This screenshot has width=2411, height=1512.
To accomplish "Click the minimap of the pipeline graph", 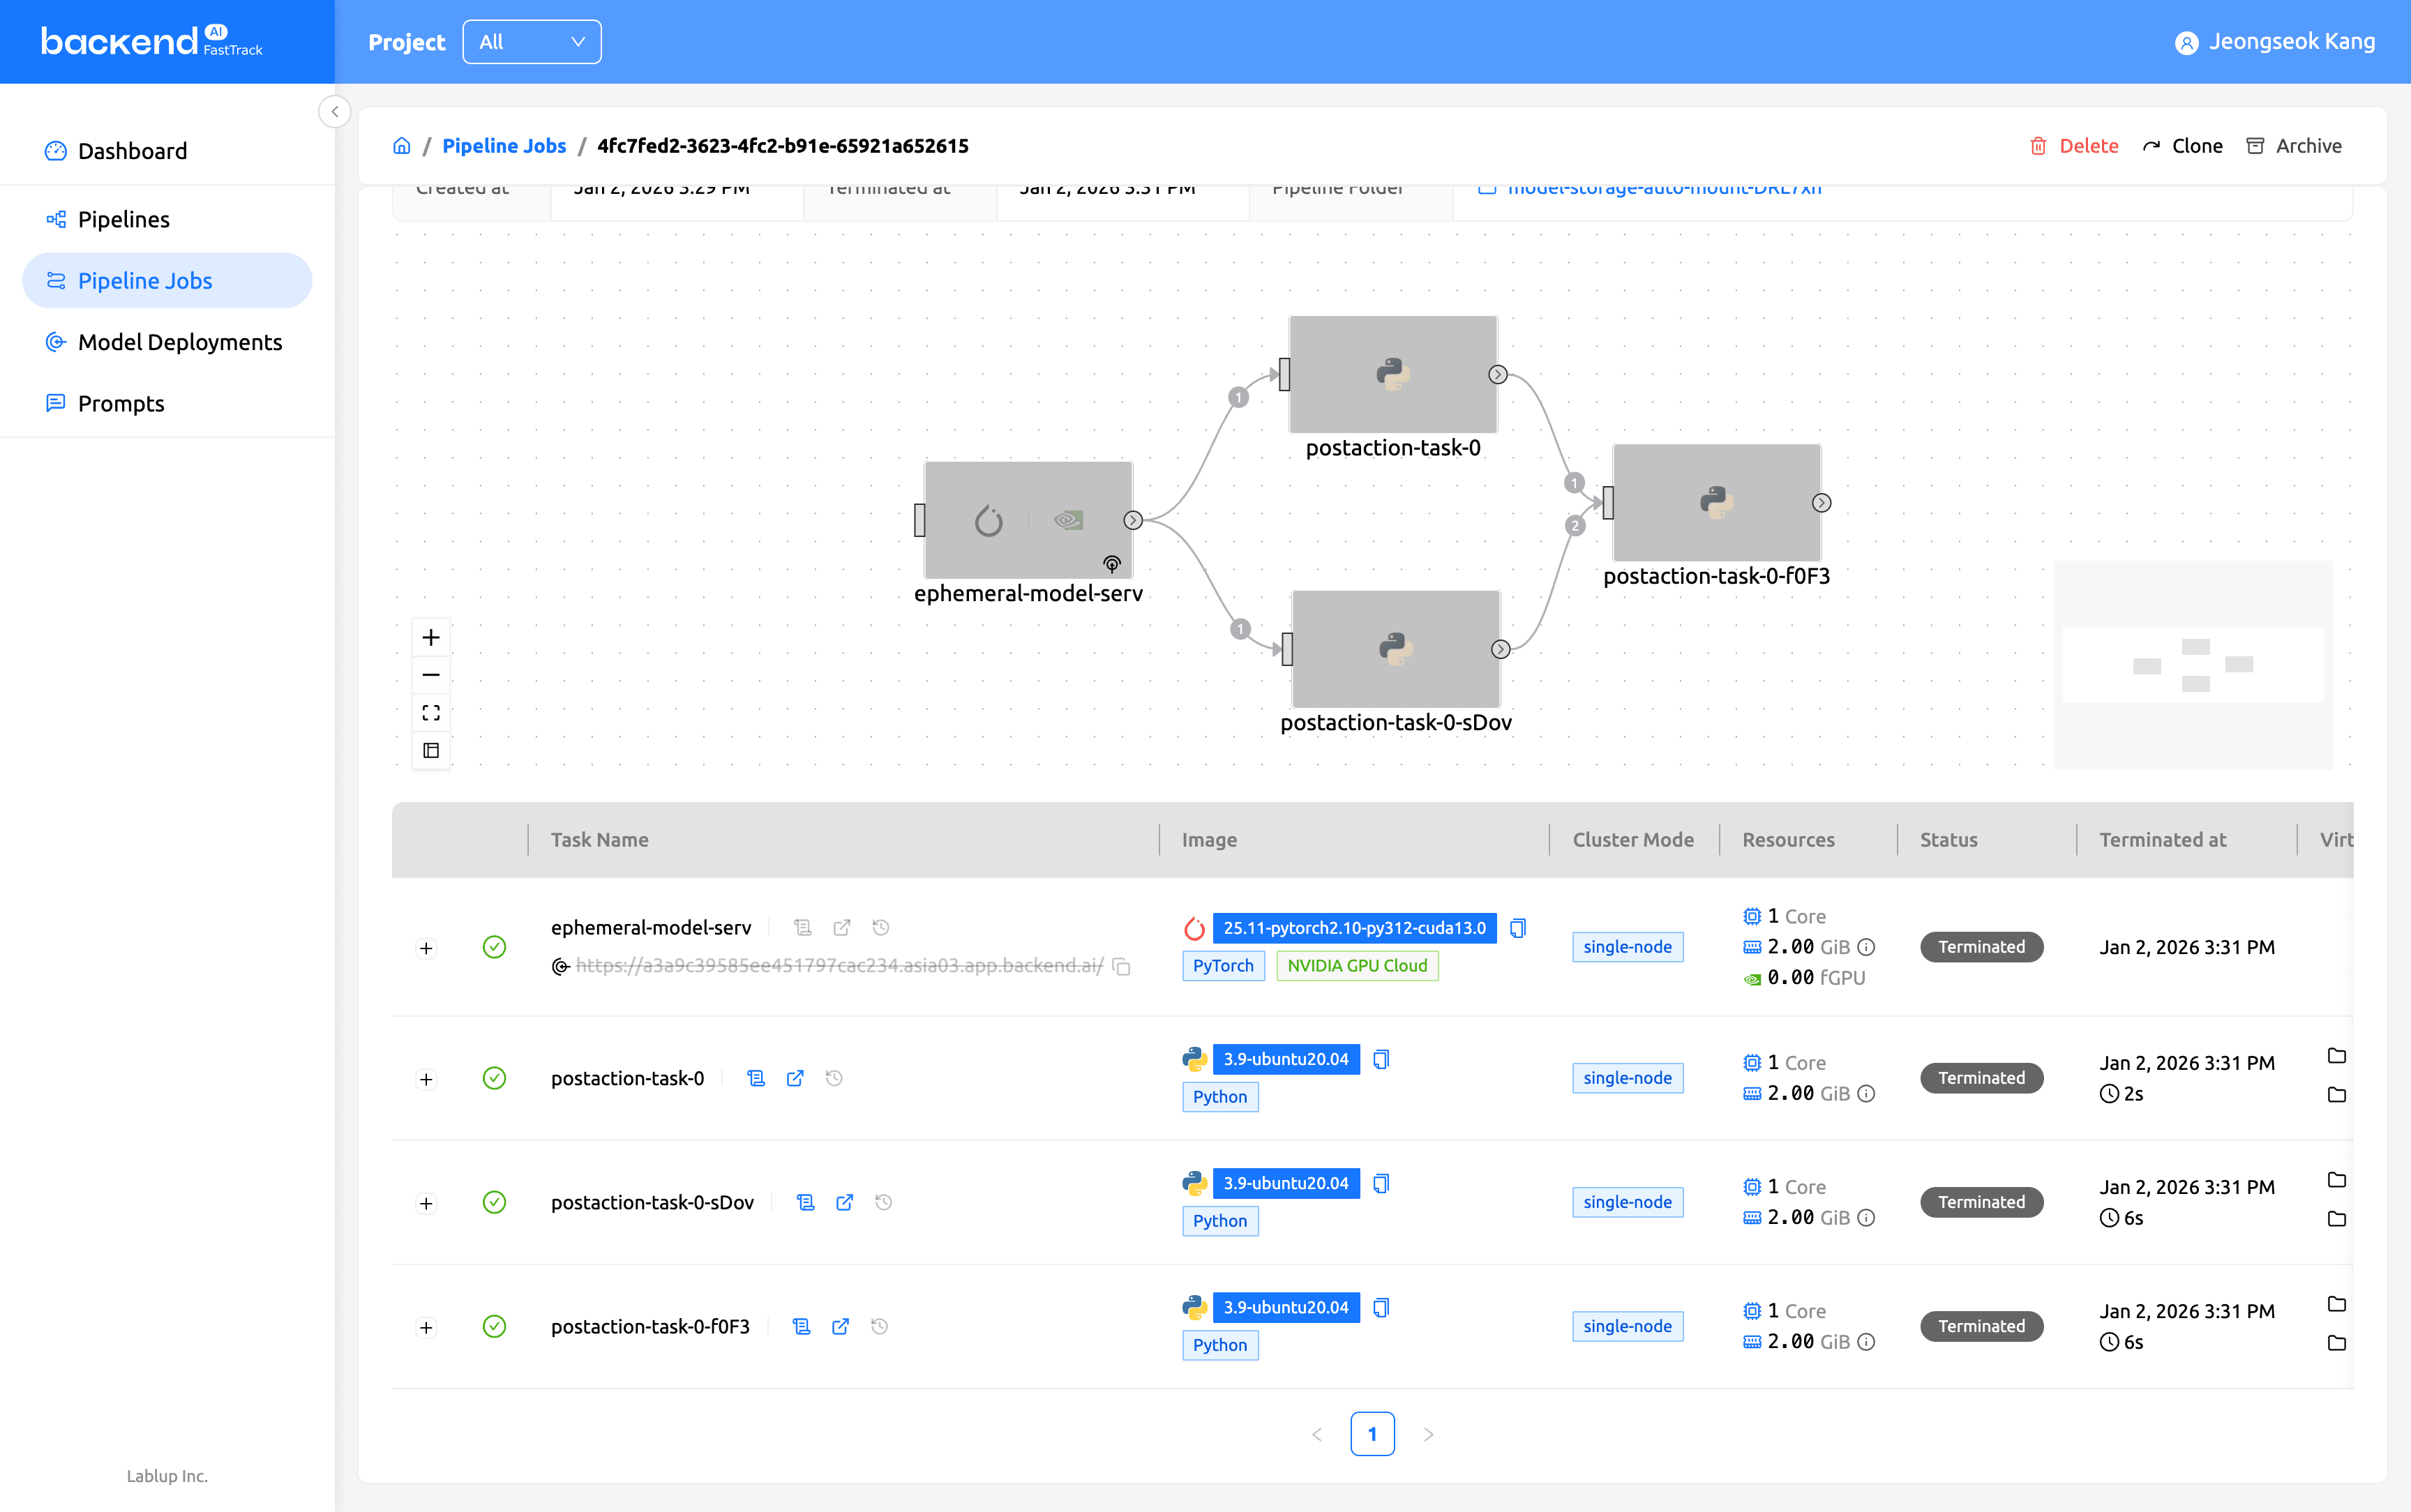I will tap(2192, 665).
